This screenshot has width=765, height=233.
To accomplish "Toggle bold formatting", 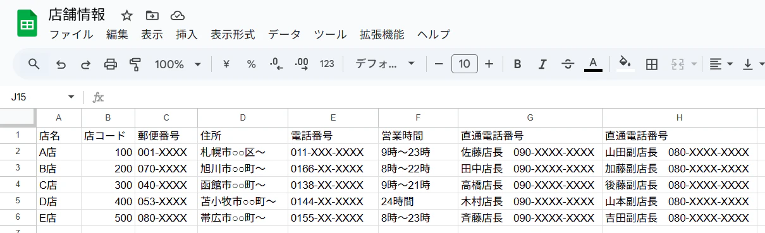I will pos(518,64).
